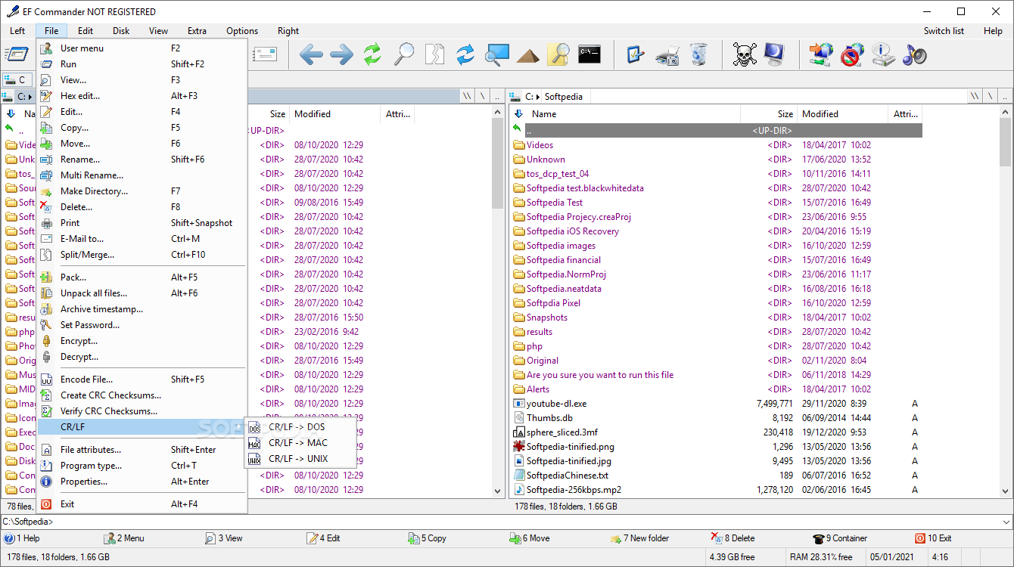Click the envelope mail toolbar icon
This screenshot has height=567, width=1014.
pyautogui.click(x=266, y=54)
